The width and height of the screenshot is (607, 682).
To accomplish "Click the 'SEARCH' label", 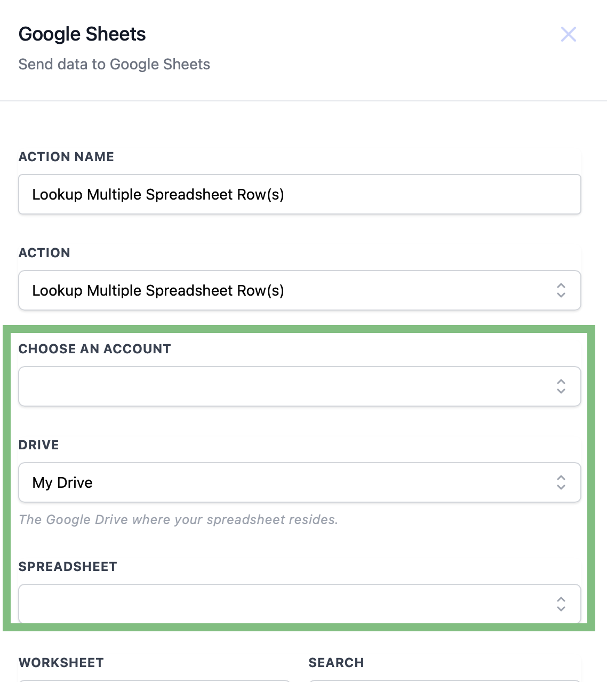I will pyautogui.click(x=336, y=663).
